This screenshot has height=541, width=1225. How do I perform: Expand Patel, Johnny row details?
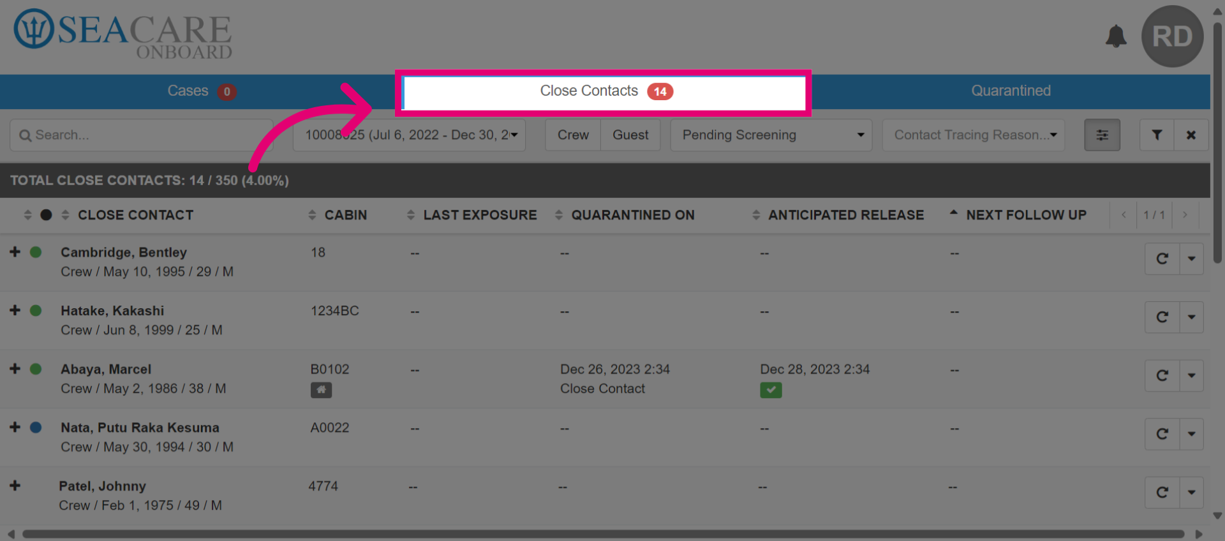[15, 485]
